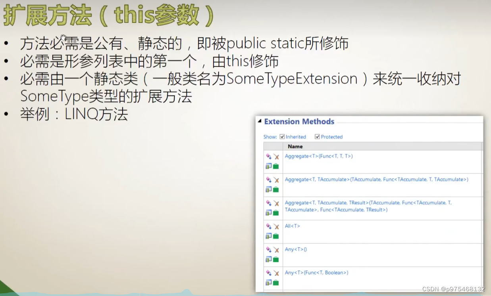Click XNA Framework X icon in All<T> row

(276, 227)
